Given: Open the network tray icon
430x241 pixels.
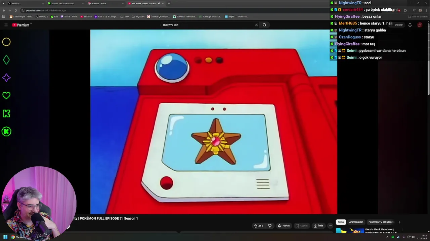Looking at the screenshot, I should coord(408,237).
